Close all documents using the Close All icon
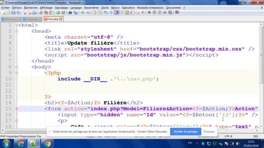The image size is (264, 148). coord(29,13)
